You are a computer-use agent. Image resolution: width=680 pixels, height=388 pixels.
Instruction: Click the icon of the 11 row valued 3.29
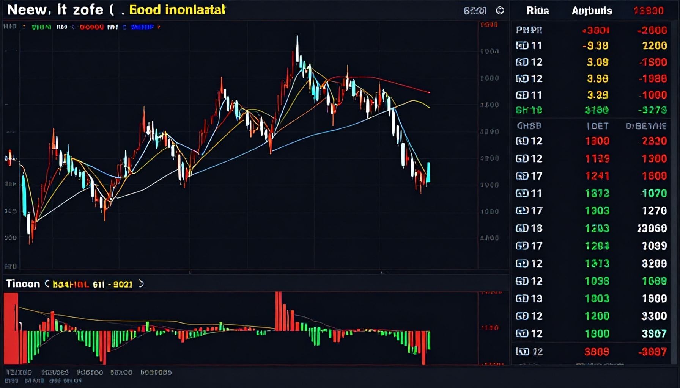522,95
